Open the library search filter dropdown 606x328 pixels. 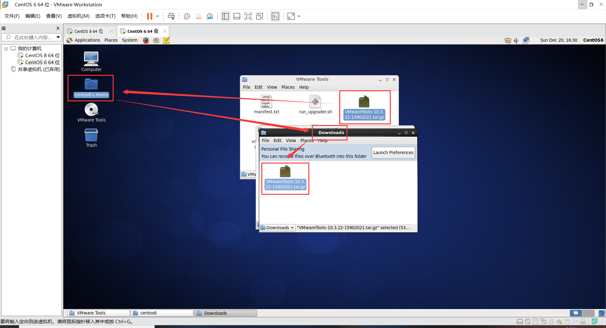58,37
